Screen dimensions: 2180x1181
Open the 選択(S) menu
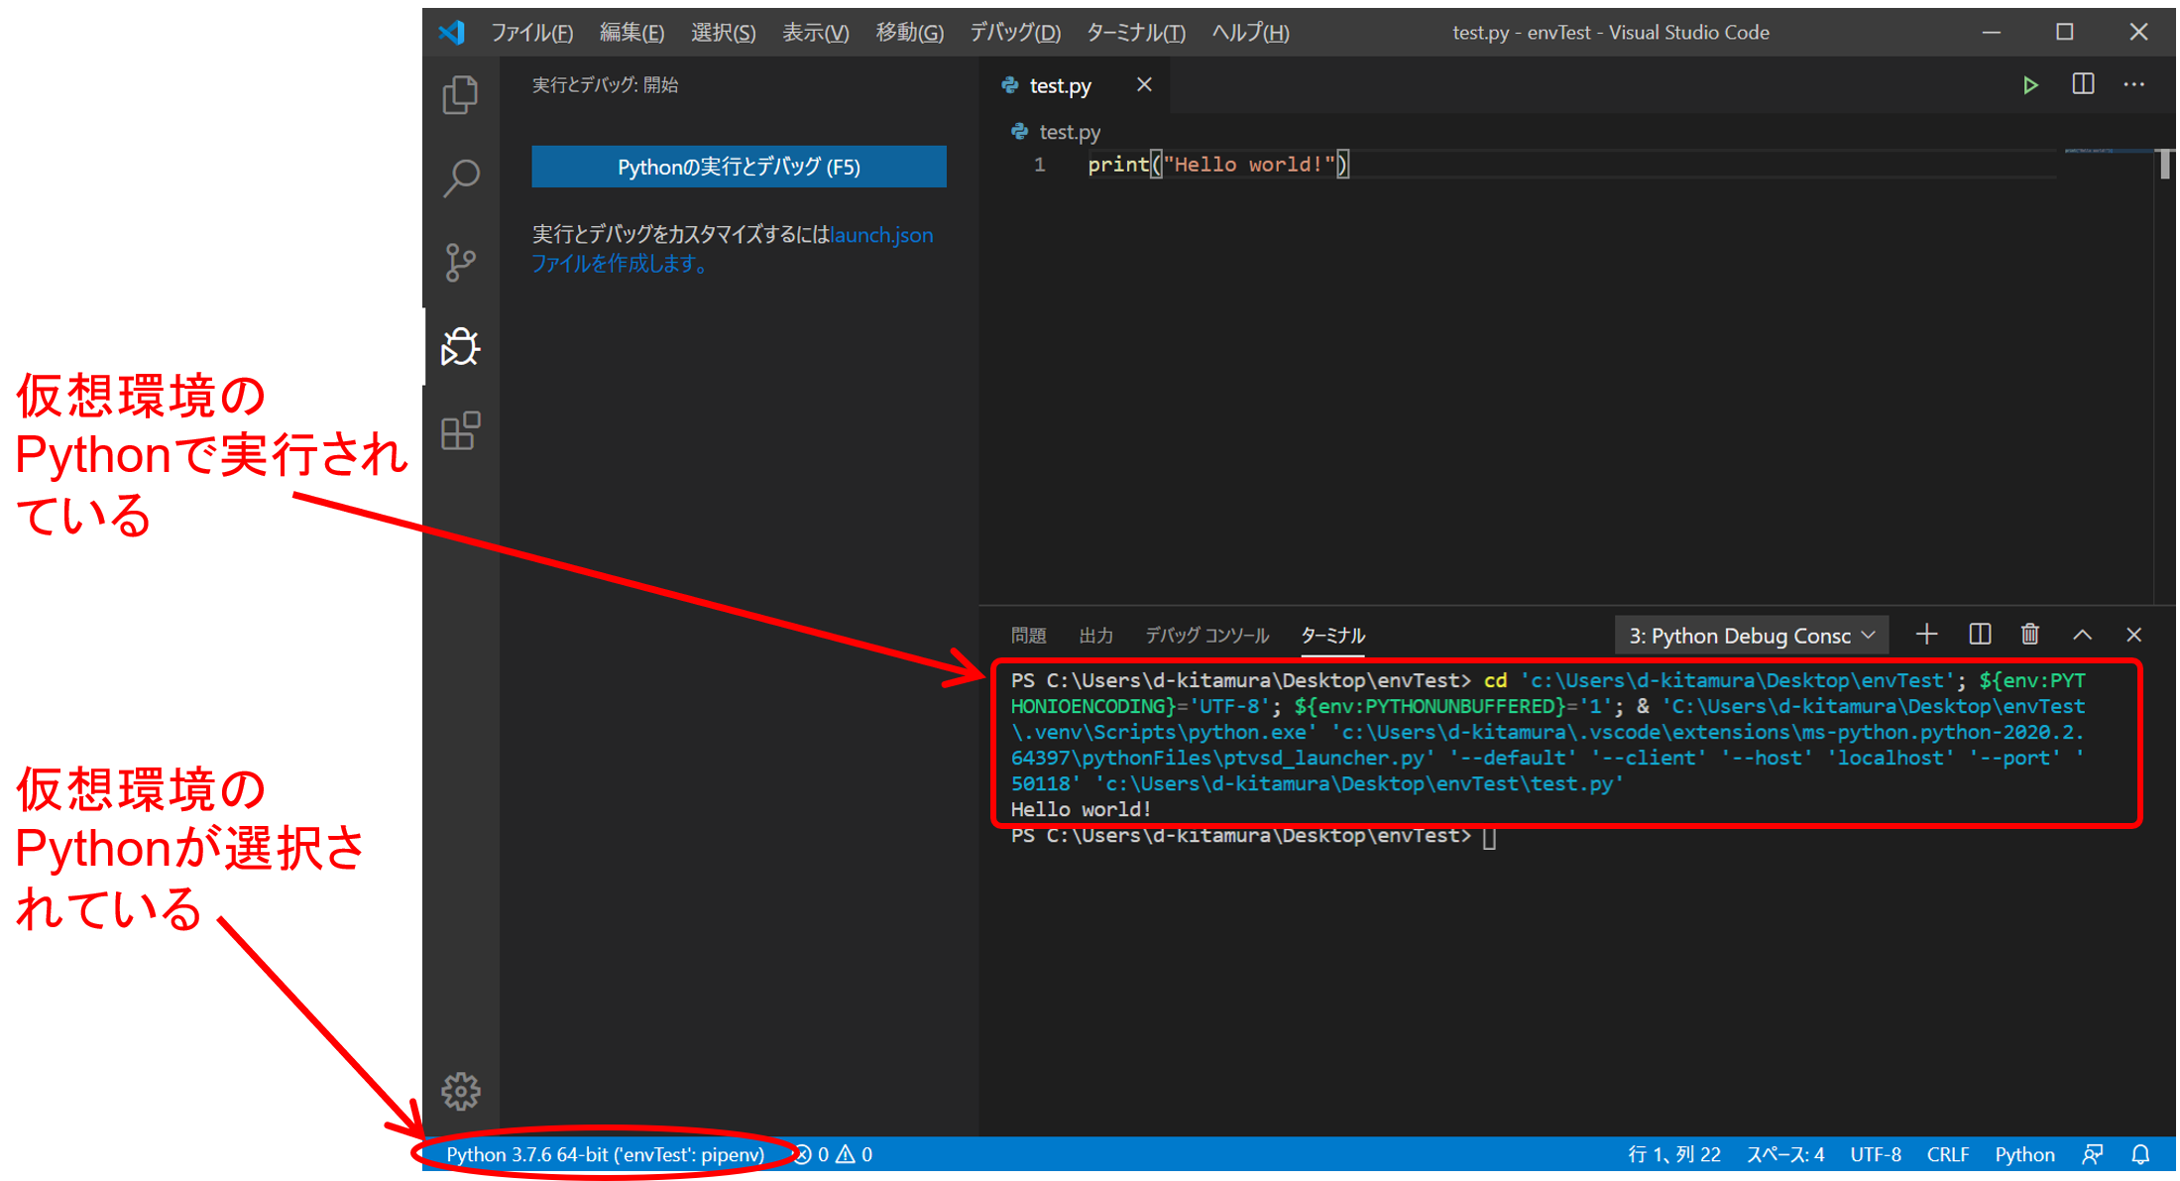[723, 33]
